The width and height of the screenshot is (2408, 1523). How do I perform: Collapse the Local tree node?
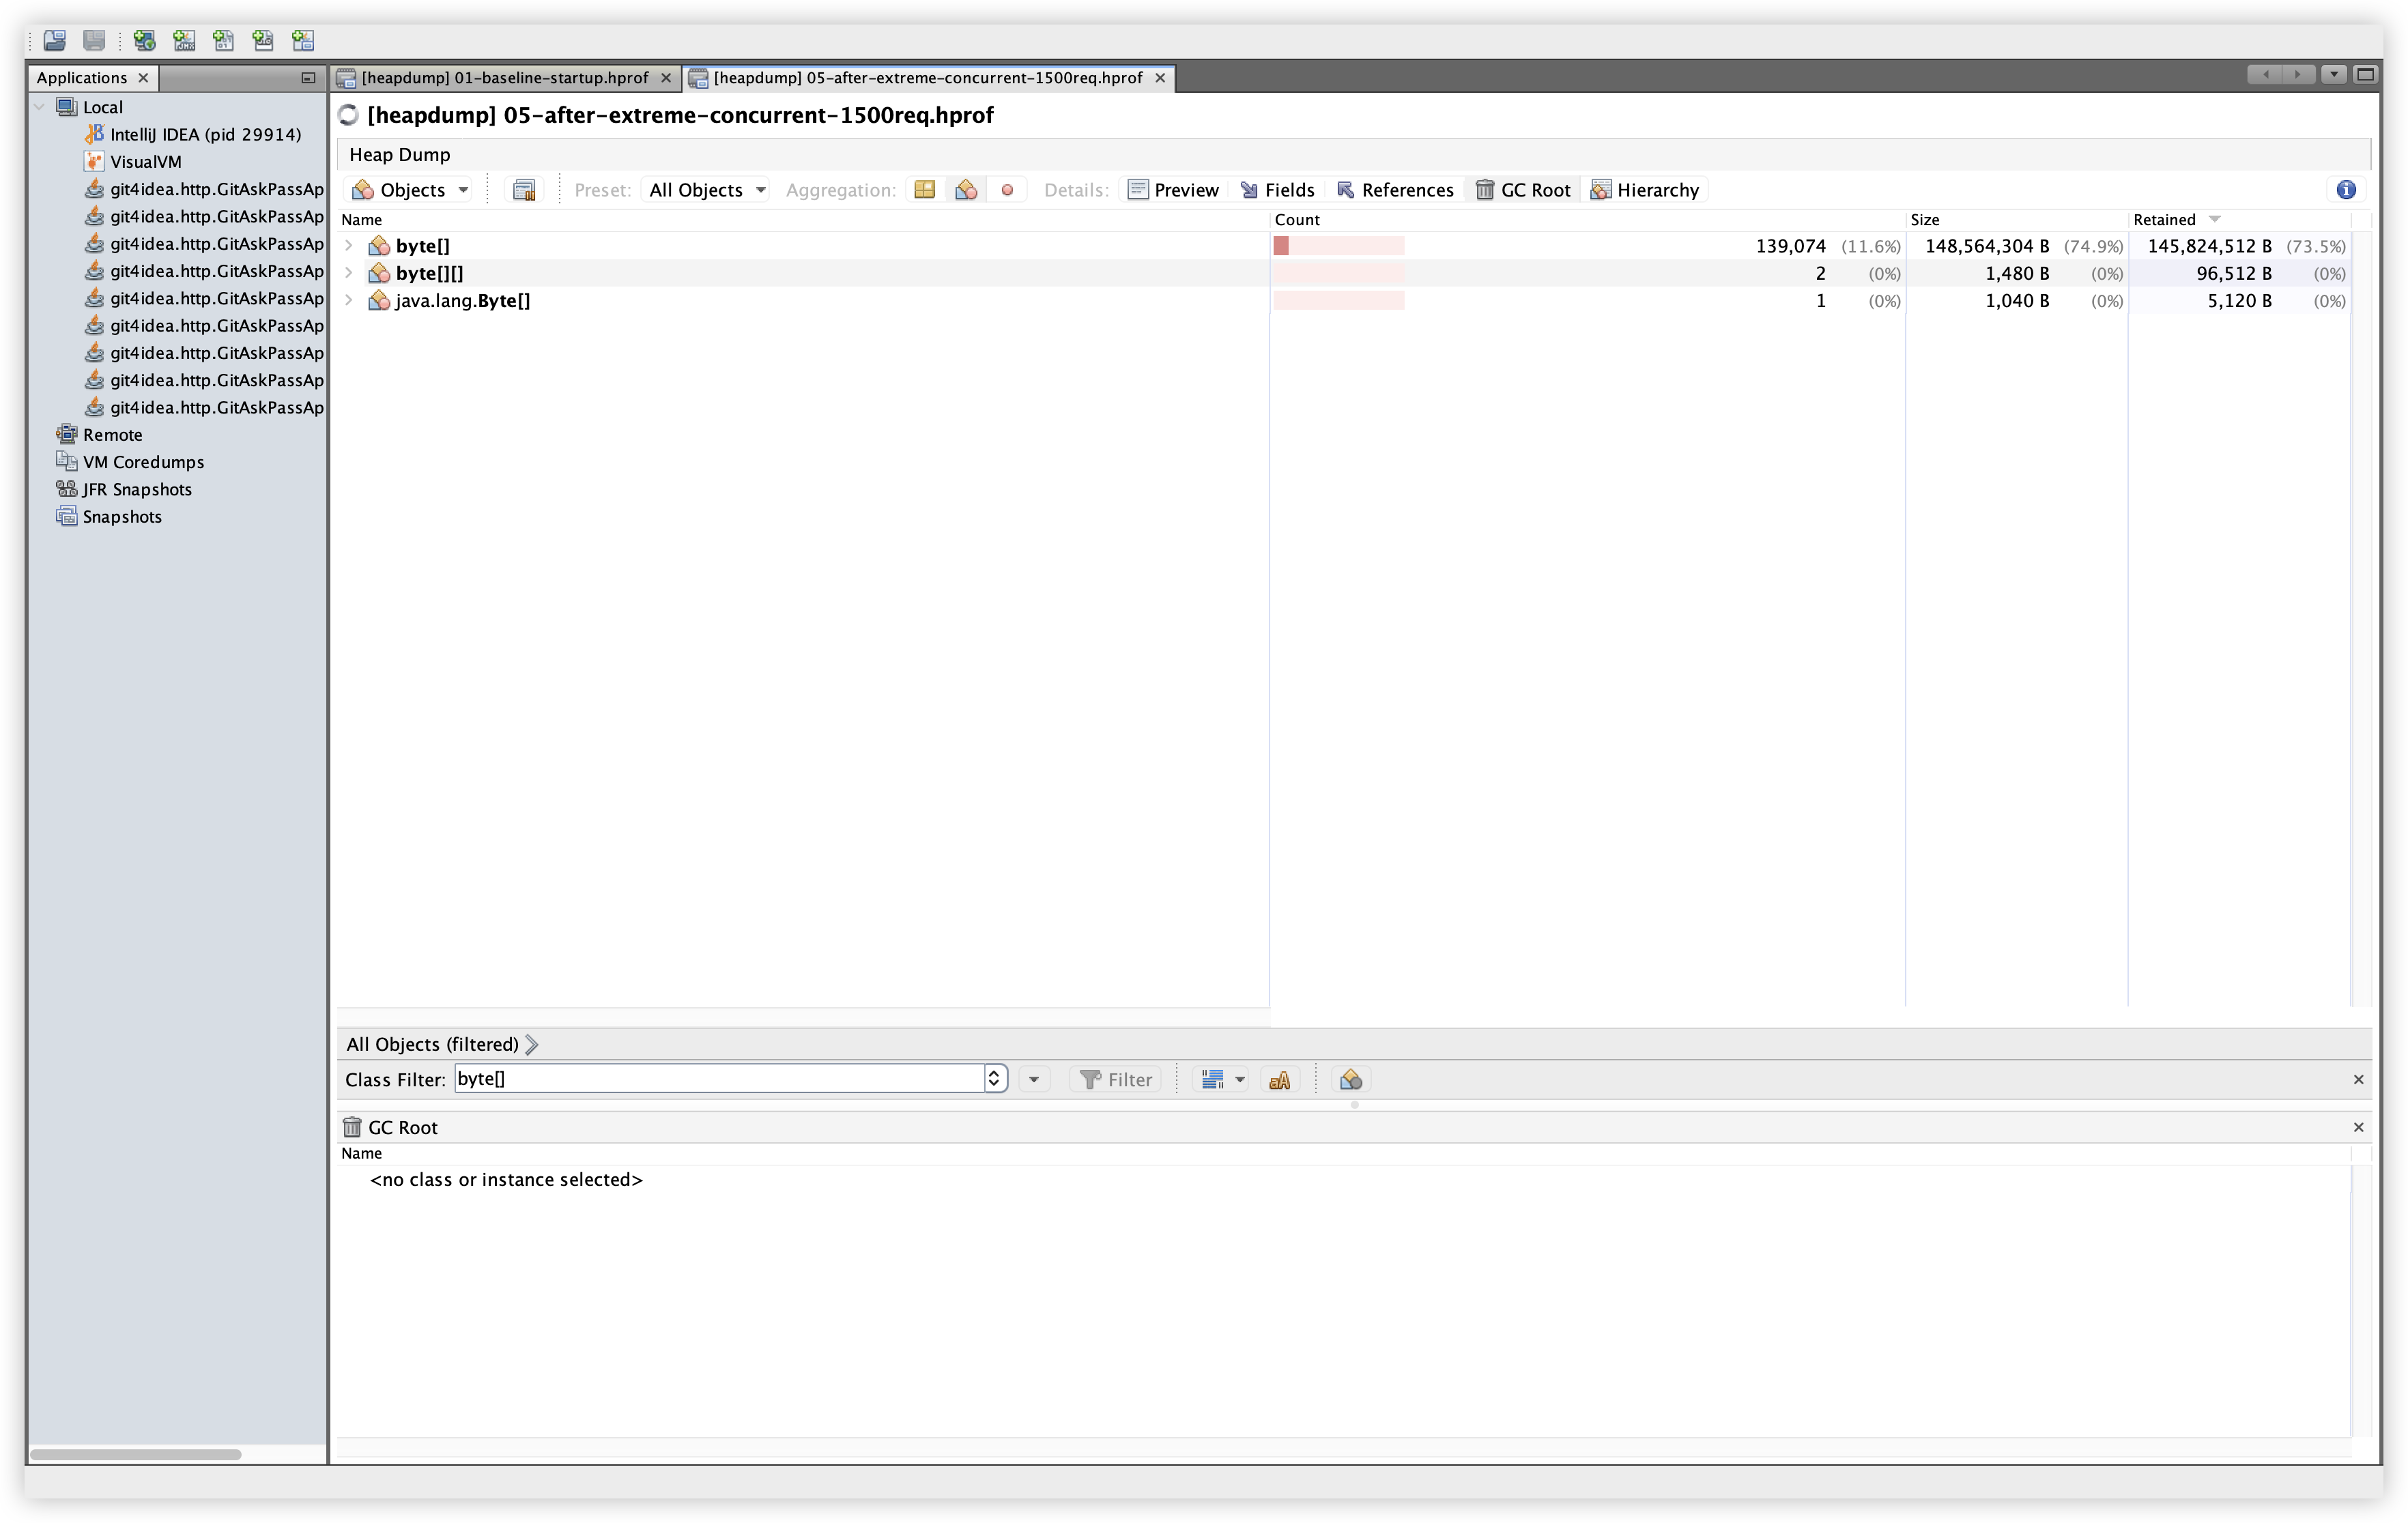pyautogui.click(x=39, y=107)
